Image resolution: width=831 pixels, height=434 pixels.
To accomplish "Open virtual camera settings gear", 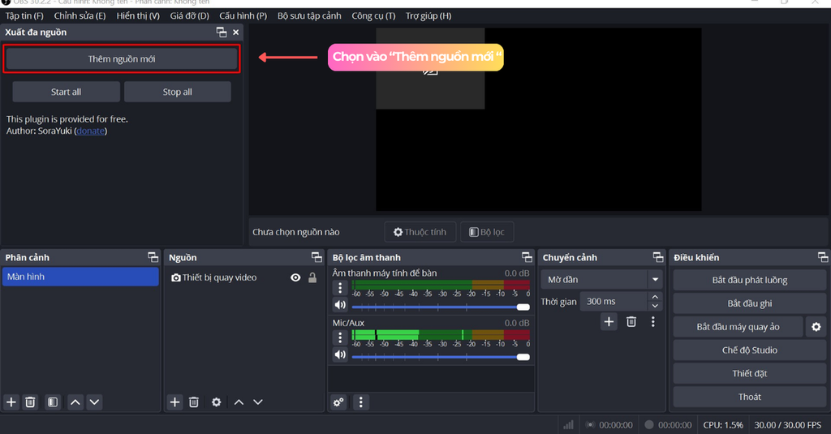I will [816, 327].
